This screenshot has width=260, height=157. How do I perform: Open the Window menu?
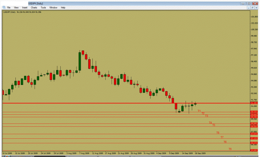tap(53, 7)
